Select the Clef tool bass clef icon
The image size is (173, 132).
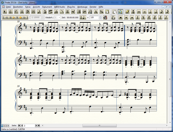pyautogui.click(x=28, y=11)
